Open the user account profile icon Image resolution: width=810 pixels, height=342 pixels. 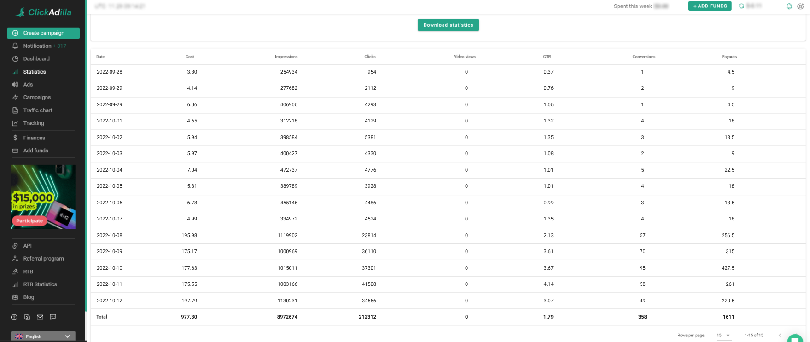pyautogui.click(x=800, y=6)
